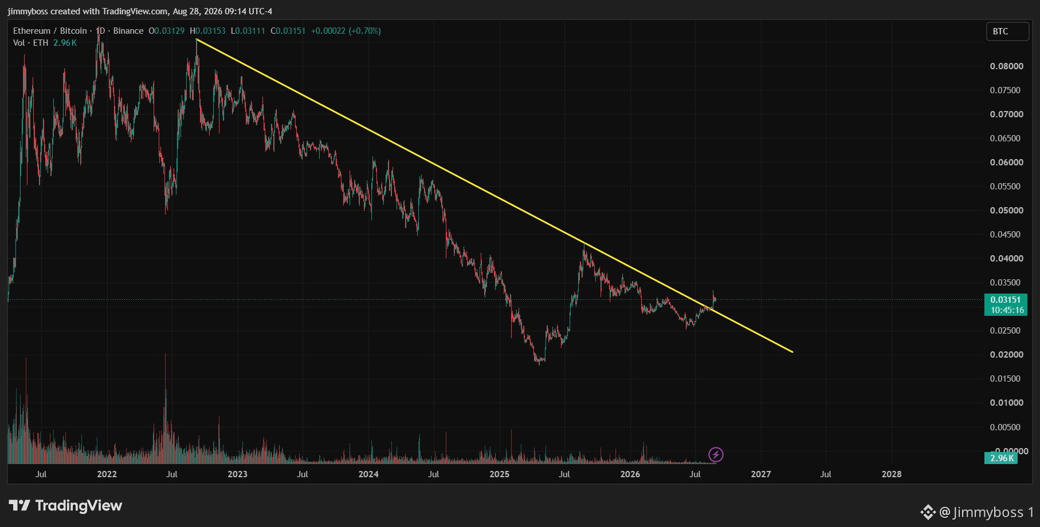Click the Vol · ETH indicator label
The image size is (1040, 527).
[x=31, y=43]
